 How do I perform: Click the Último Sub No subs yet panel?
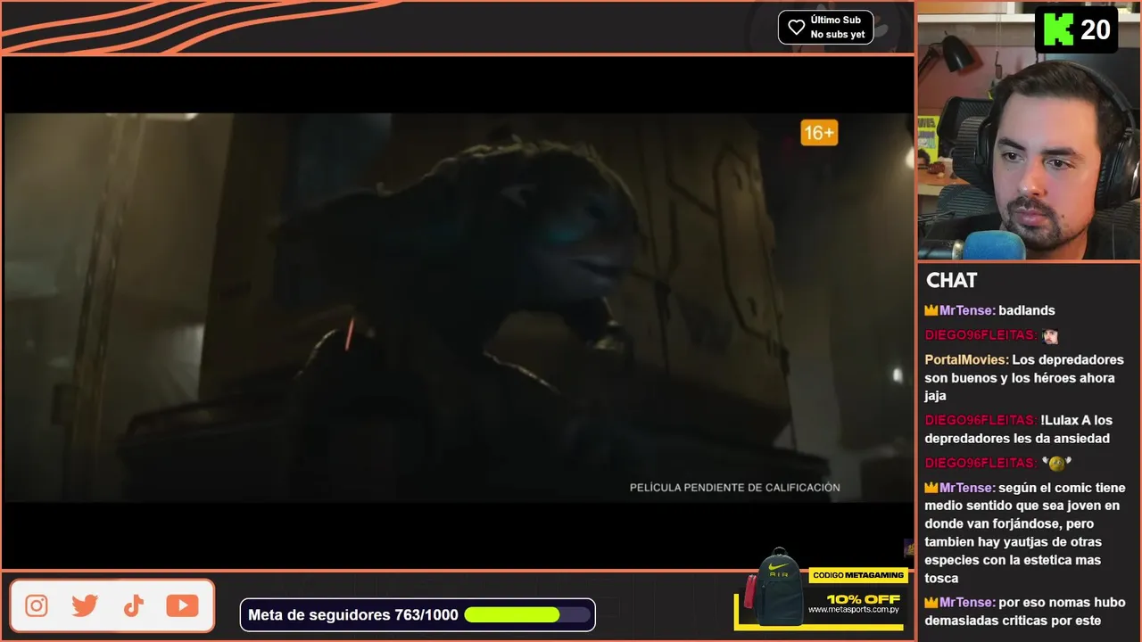(x=825, y=28)
